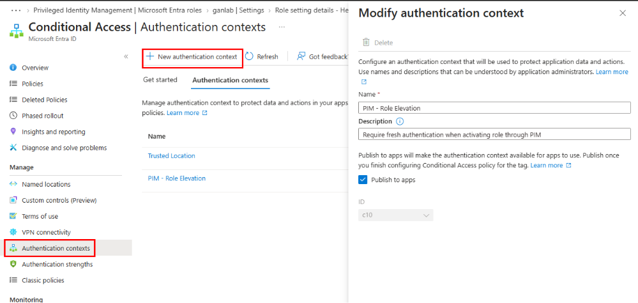Follow Learn more link in panel description
638x303 pixels.
click(x=612, y=72)
